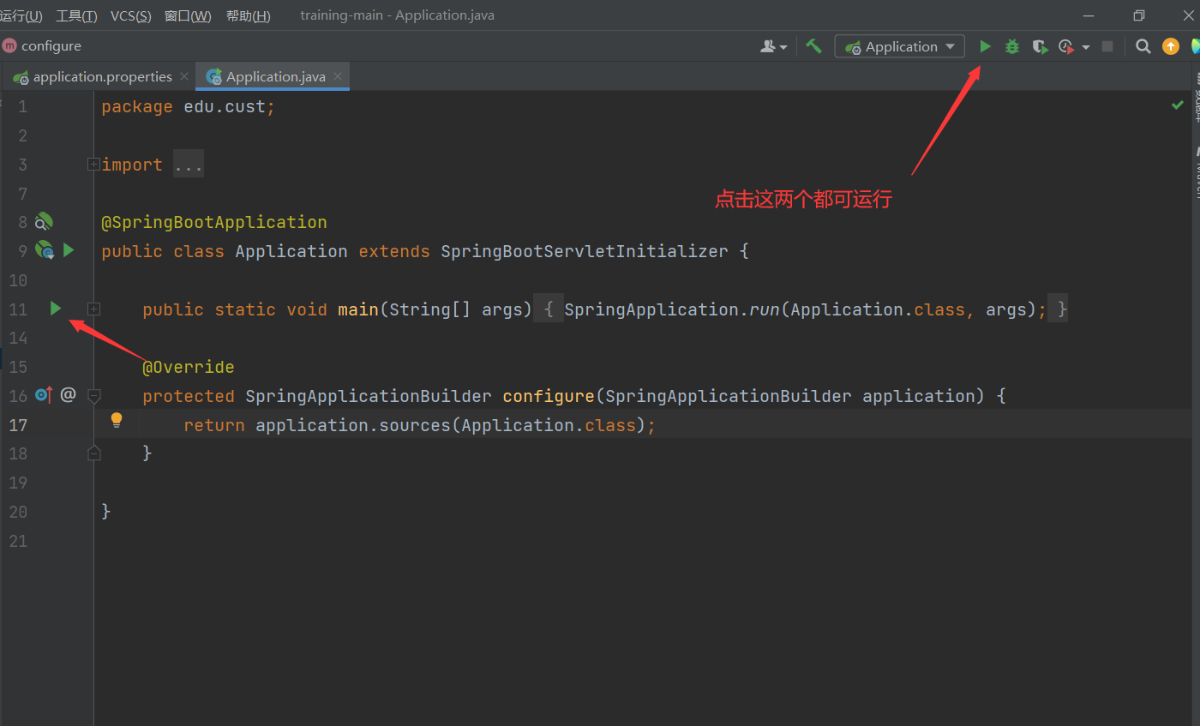Image resolution: width=1200 pixels, height=726 pixels.
Task: Open the dropdown arrow beside the profiler icon
Action: tap(1086, 47)
